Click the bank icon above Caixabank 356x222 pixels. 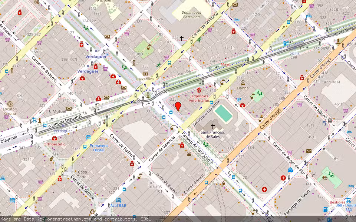click(x=145, y=74)
